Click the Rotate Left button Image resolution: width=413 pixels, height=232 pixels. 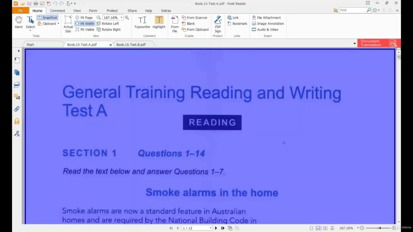coord(110,23)
